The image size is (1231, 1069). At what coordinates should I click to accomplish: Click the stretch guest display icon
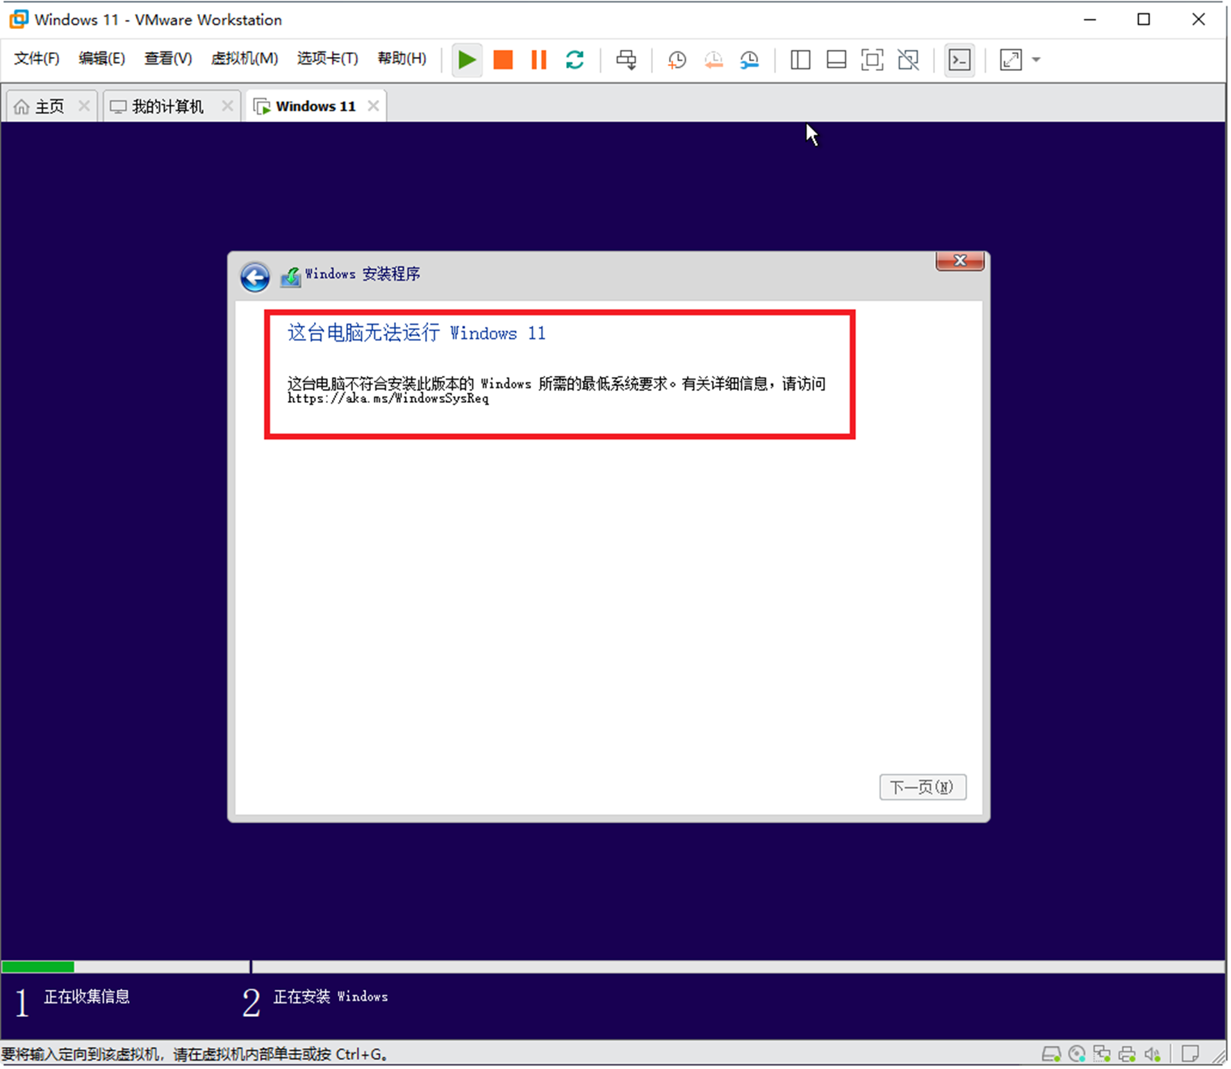click(x=1011, y=60)
